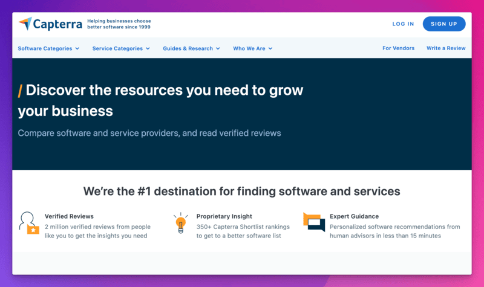Expand the Software Categories chevron
Viewport: 484px width, 287px height.
(77, 48)
